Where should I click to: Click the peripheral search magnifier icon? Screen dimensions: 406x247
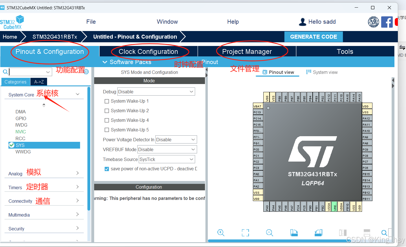click(5, 72)
